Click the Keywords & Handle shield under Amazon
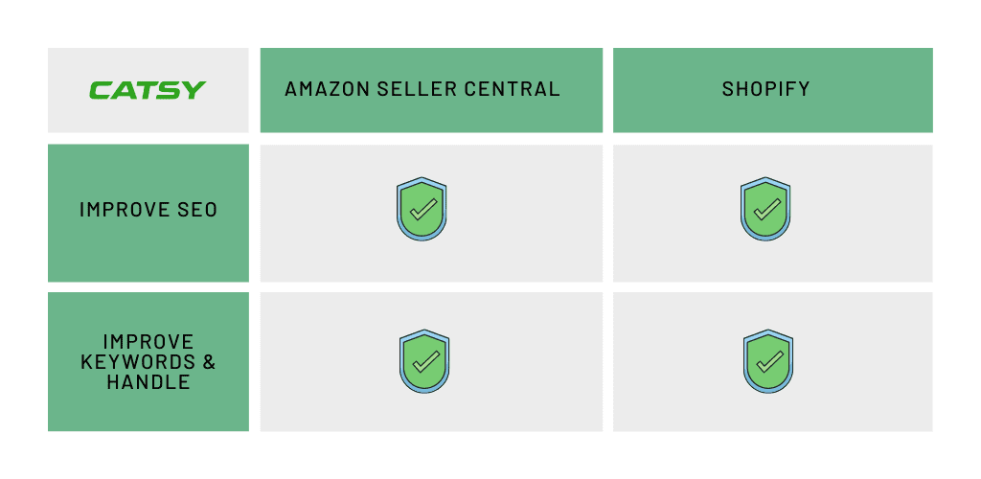Image resolution: width=981 pixels, height=479 pixels. point(424,361)
